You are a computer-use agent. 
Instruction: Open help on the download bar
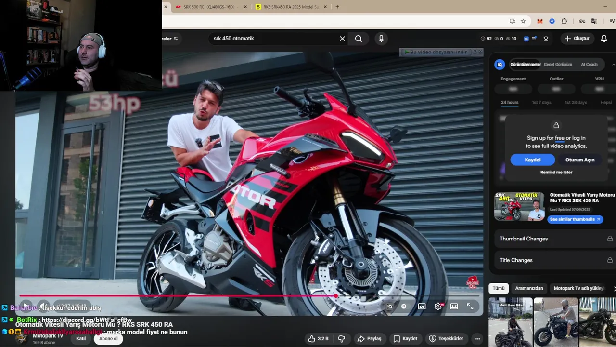pos(475,52)
